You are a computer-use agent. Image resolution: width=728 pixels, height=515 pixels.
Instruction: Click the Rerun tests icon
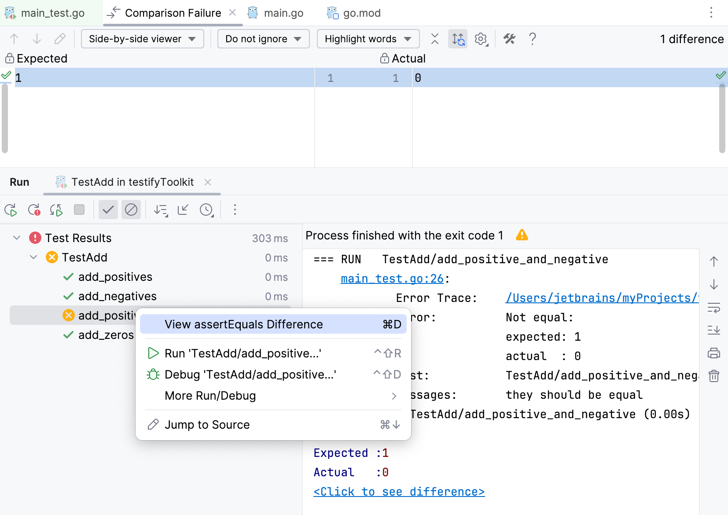pos(11,210)
